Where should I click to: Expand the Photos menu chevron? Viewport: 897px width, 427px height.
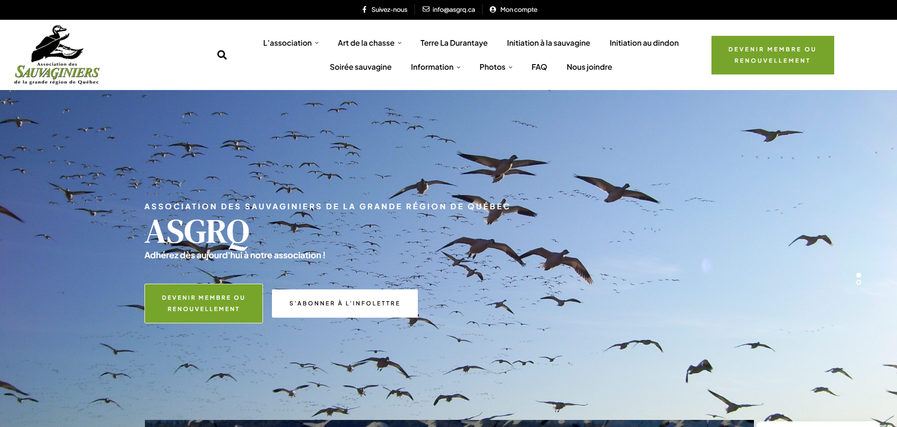[x=510, y=67]
